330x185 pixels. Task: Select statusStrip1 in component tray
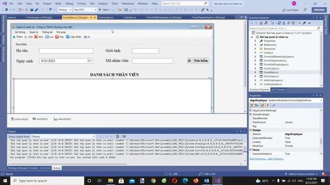click(62, 119)
